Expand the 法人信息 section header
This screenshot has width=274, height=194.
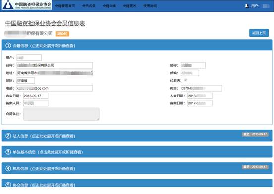pyautogui.click(x=137, y=136)
